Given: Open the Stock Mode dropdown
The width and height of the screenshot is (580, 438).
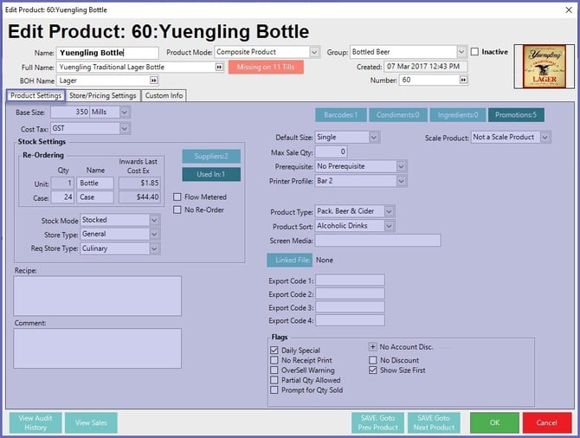Looking at the screenshot, I should pos(154,220).
